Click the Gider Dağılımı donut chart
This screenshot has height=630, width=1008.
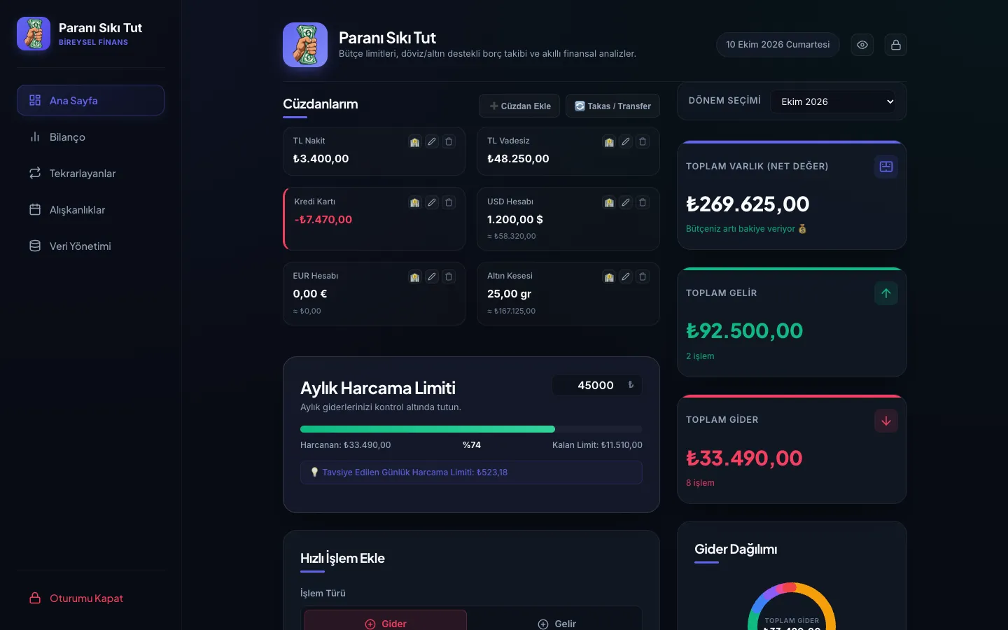pyautogui.click(x=792, y=606)
